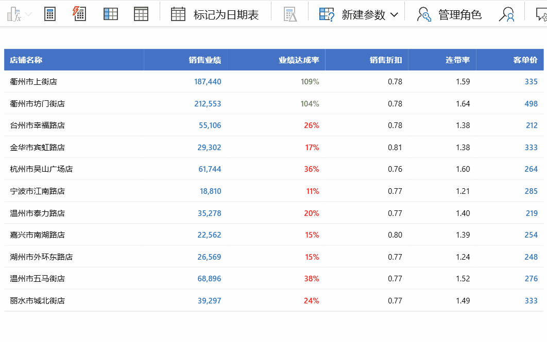Click the sales value 61,744
Image resolution: width=547 pixels, height=342 pixels.
210,169
